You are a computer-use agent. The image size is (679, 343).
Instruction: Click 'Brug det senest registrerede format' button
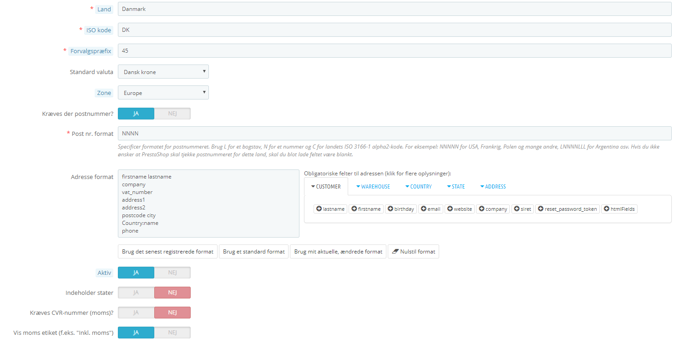point(167,251)
